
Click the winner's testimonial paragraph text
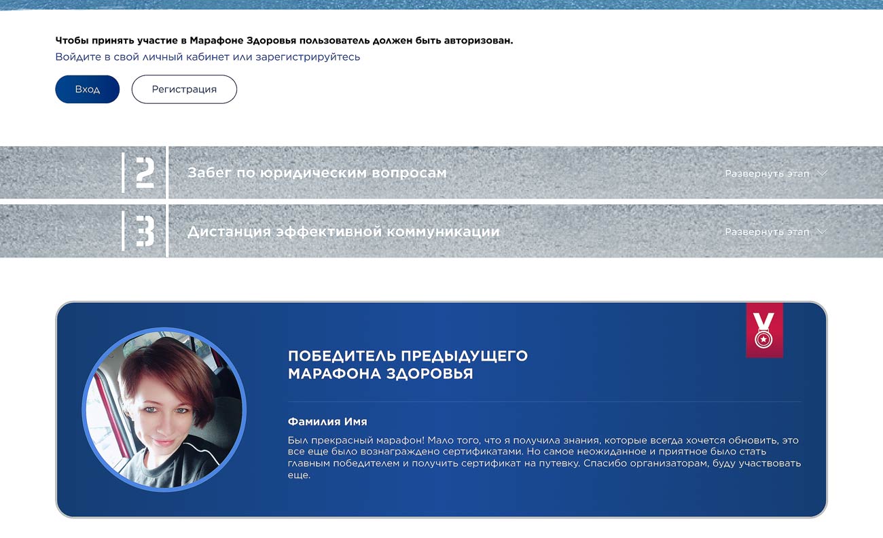[x=543, y=457]
